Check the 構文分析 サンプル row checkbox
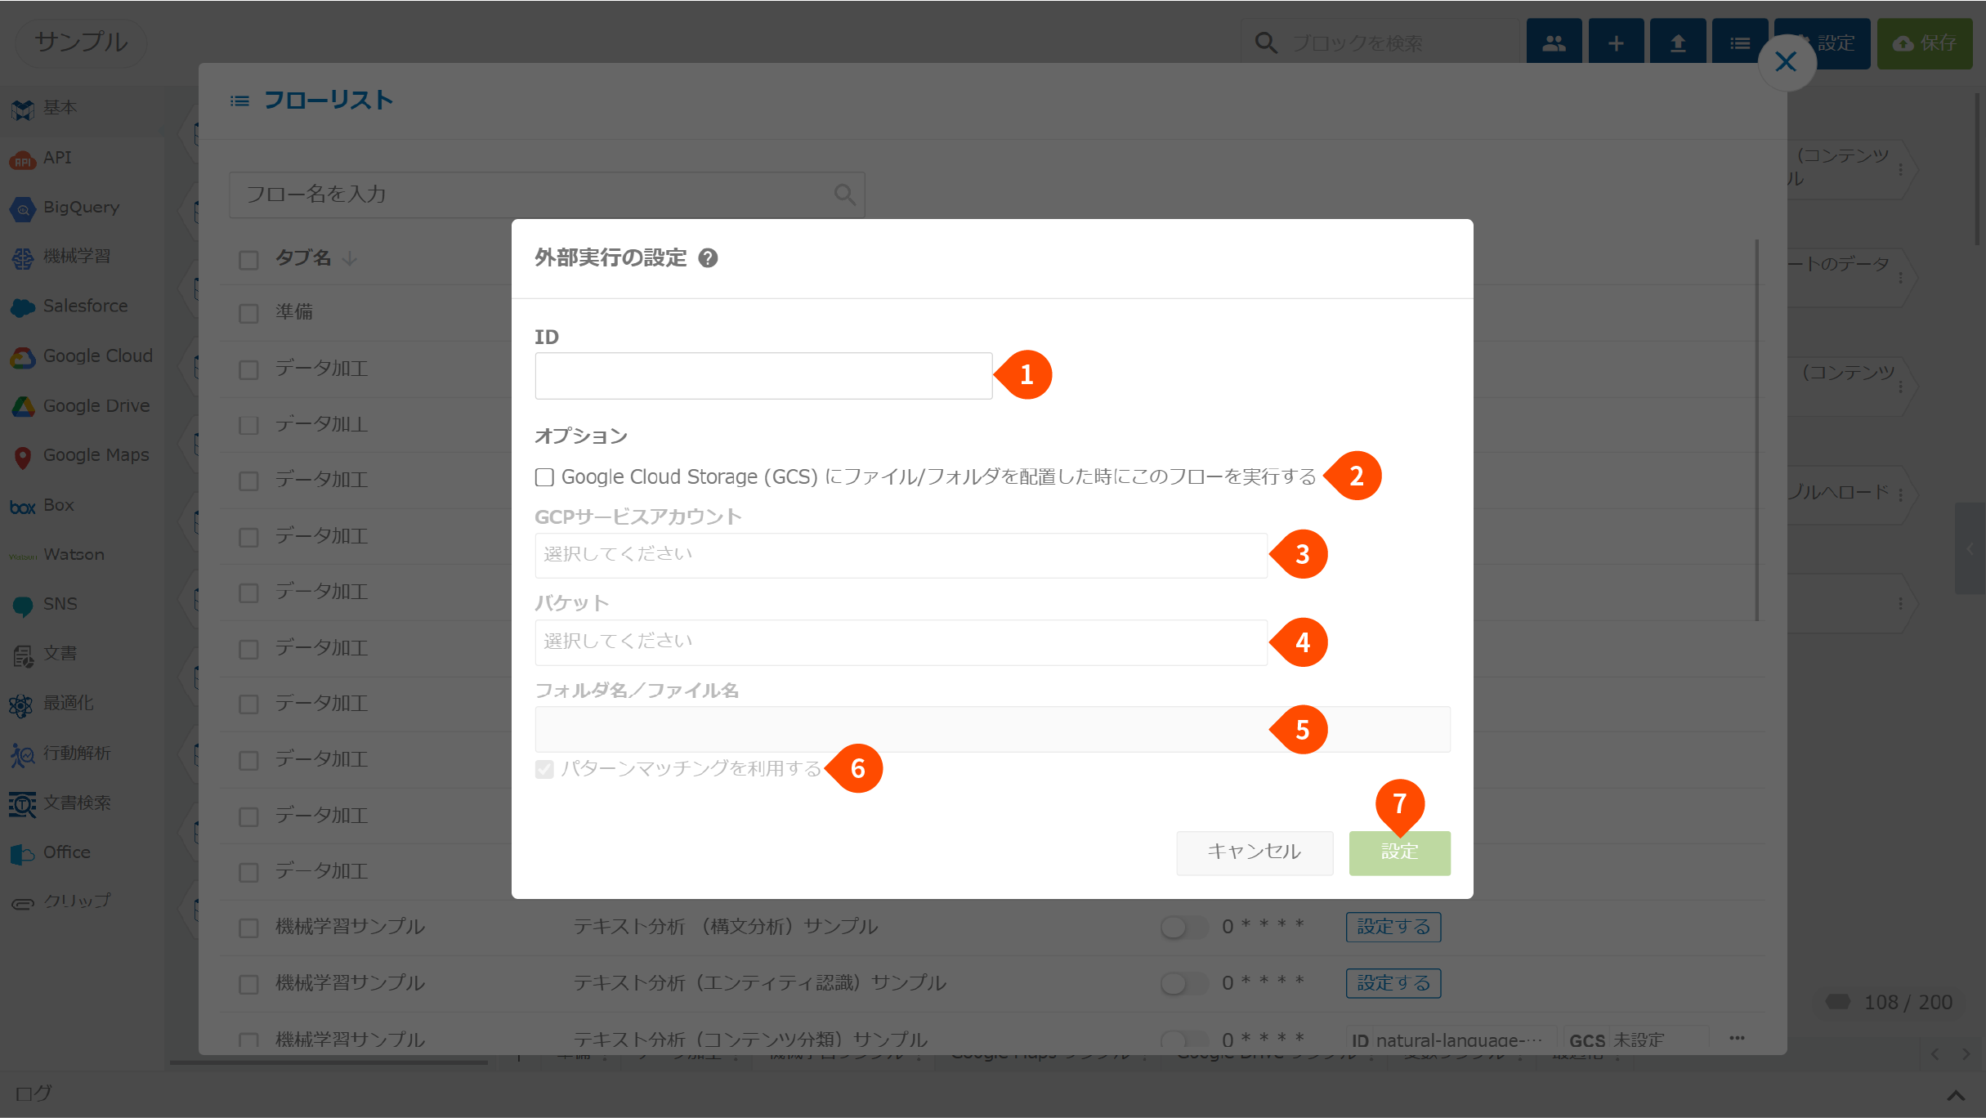Viewport: 1986px width, 1118px height. 248,928
